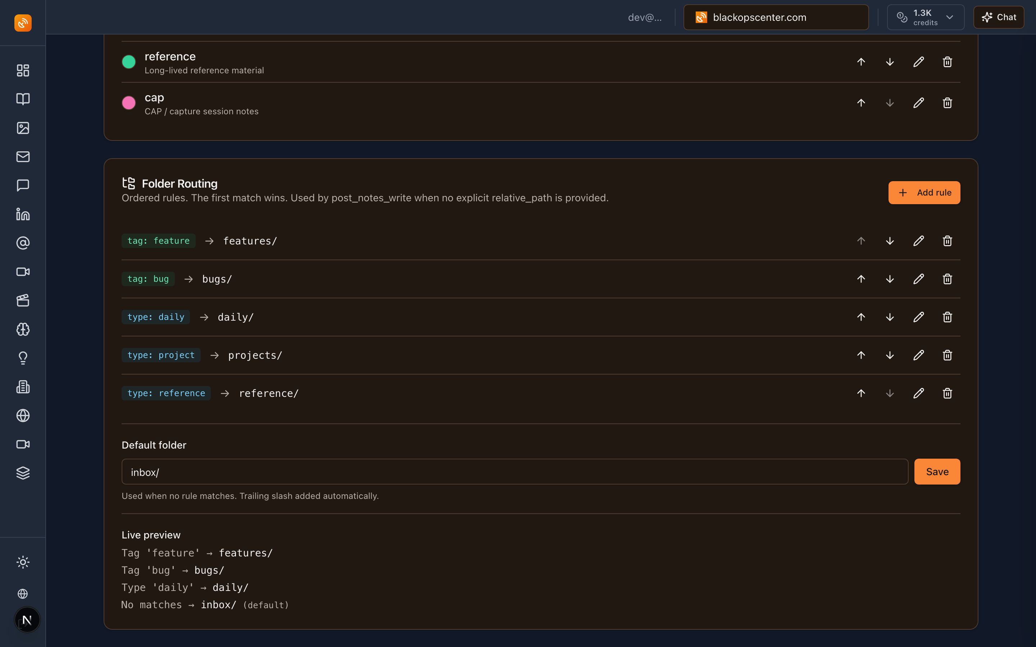Edit the tag: bug rule
The height and width of the screenshot is (647, 1036).
click(918, 279)
